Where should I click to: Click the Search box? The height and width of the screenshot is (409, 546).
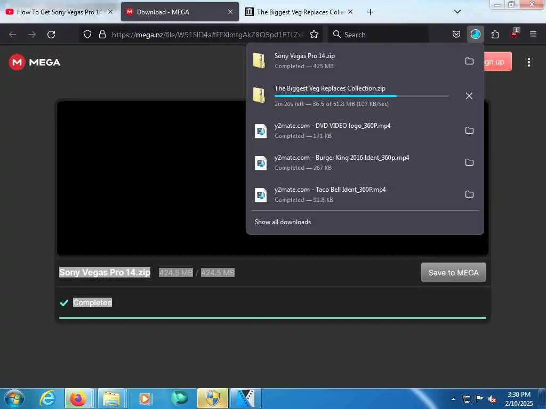(x=378, y=35)
